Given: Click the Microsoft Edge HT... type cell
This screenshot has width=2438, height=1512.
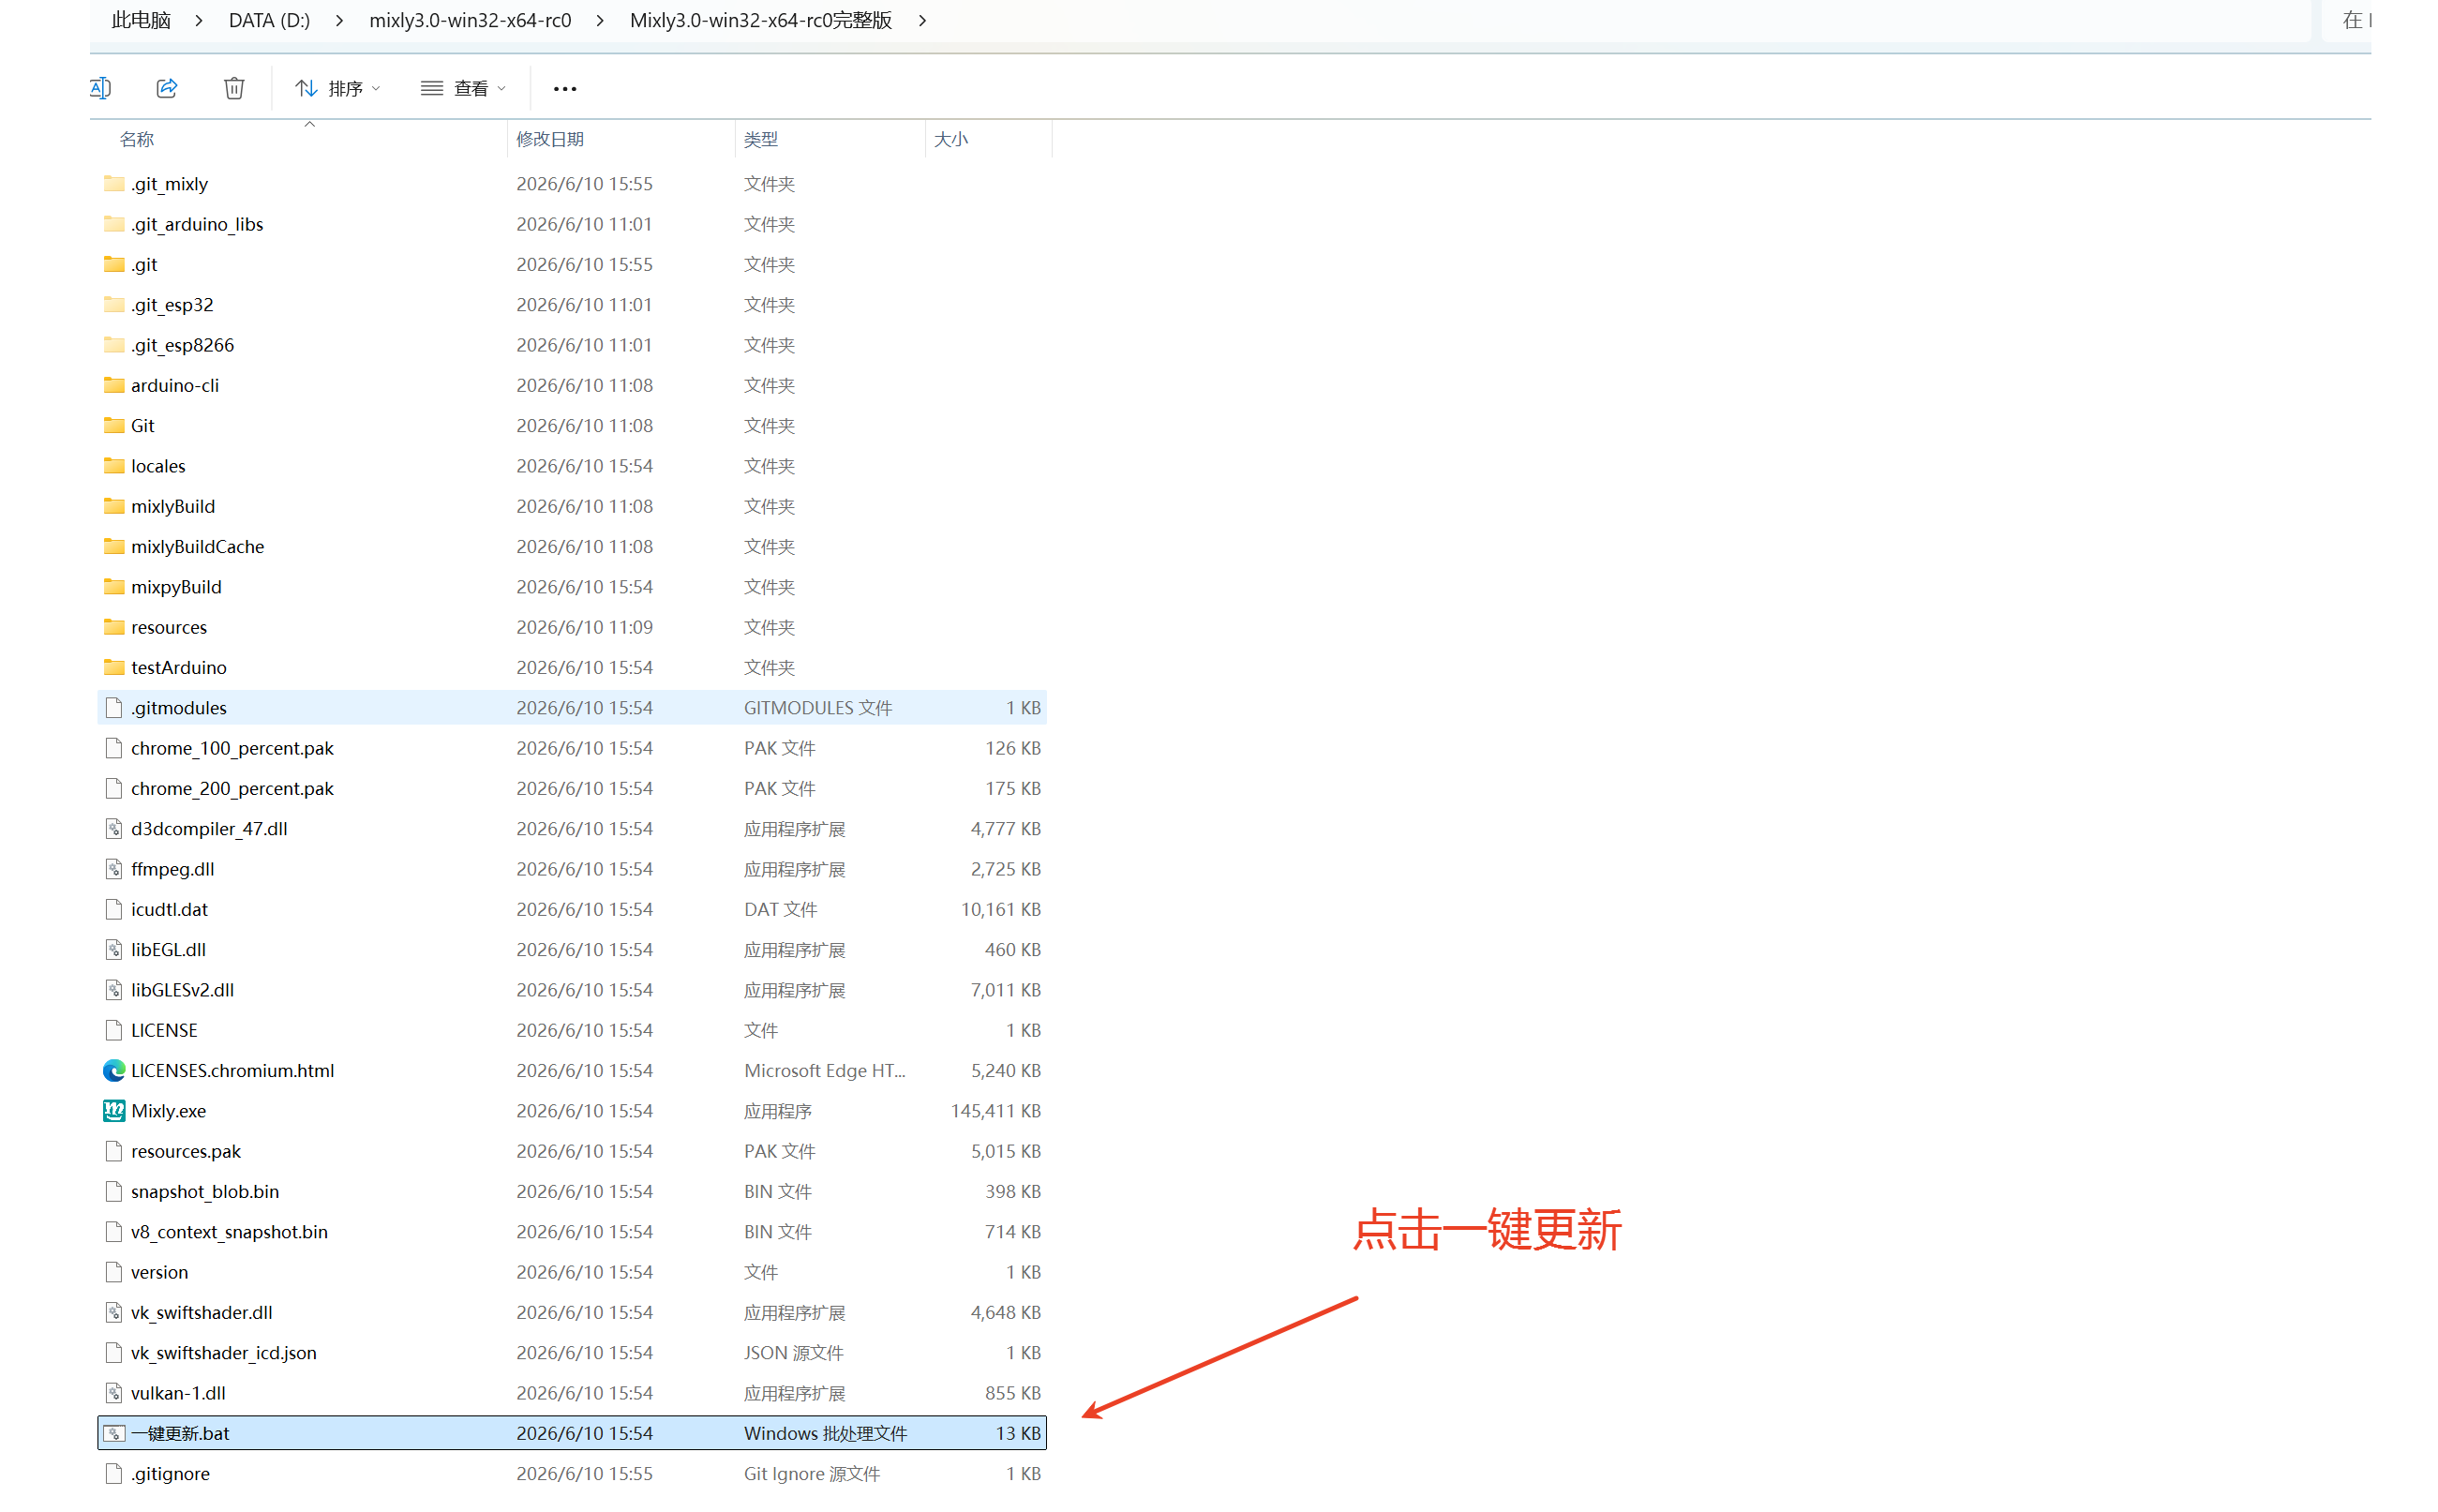Looking at the screenshot, I should click(825, 1070).
